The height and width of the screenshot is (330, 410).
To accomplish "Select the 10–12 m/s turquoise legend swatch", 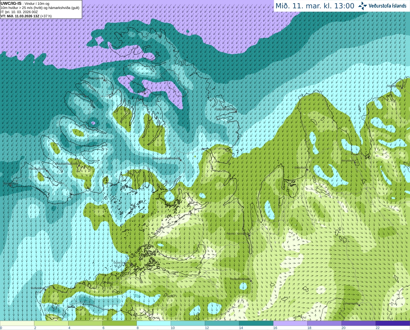I will coord(188,323).
